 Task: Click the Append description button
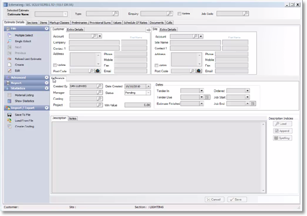(283, 131)
